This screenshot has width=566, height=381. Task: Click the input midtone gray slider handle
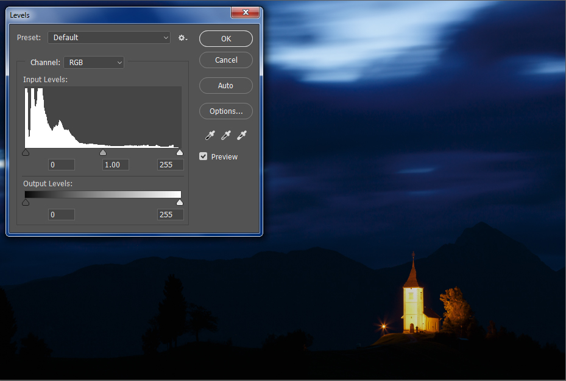point(103,153)
